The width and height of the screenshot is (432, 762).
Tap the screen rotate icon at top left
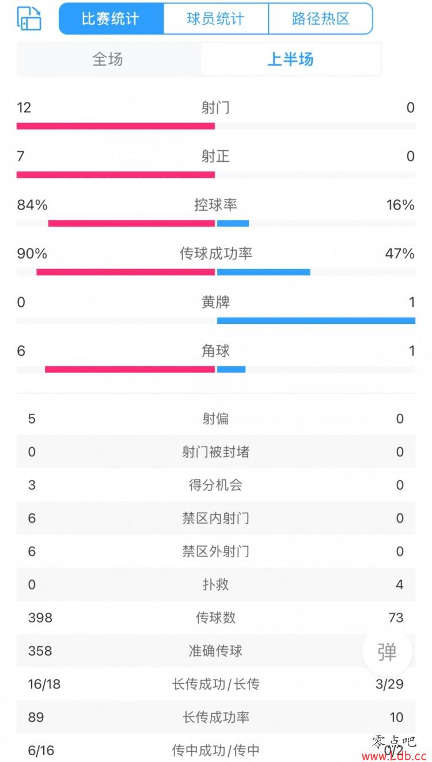pos(29,18)
